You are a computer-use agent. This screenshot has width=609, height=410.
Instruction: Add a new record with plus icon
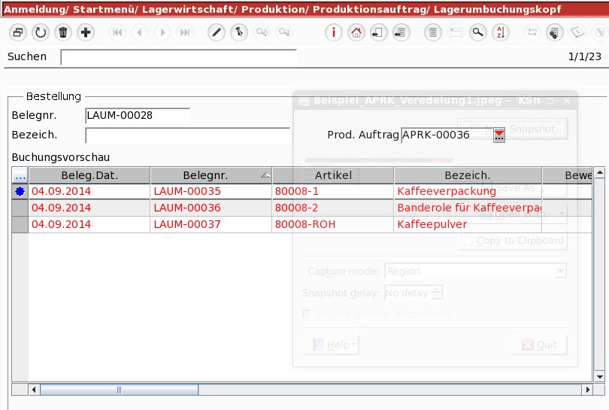tap(86, 32)
